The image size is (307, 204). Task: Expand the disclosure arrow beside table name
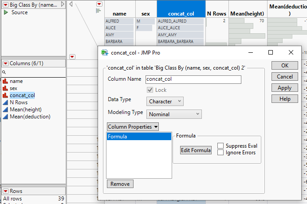click(x=63, y=4)
